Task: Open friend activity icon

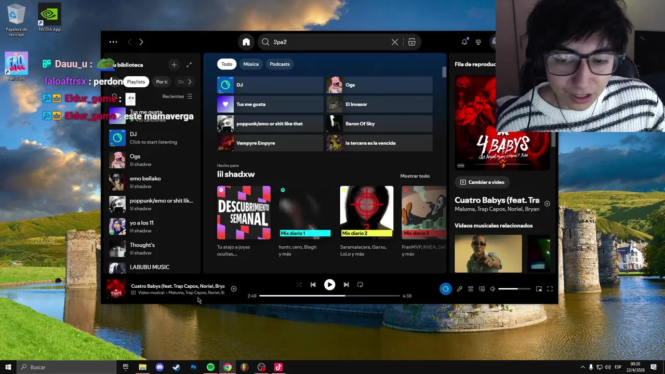Action: tap(478, 42)
